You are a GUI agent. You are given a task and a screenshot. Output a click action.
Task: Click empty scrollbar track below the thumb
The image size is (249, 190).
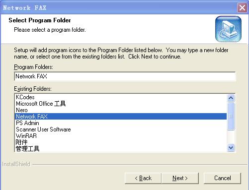tap(231, 137)
